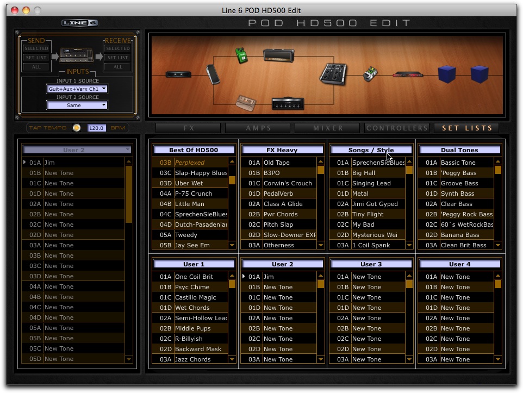This screenshot has height=393, width=523.
Task: Switch to the AMPS tab
Action: pos(257,128)
